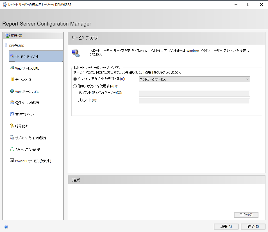Select ビルトイン アカウントを使用する radio button

[75, 79]
